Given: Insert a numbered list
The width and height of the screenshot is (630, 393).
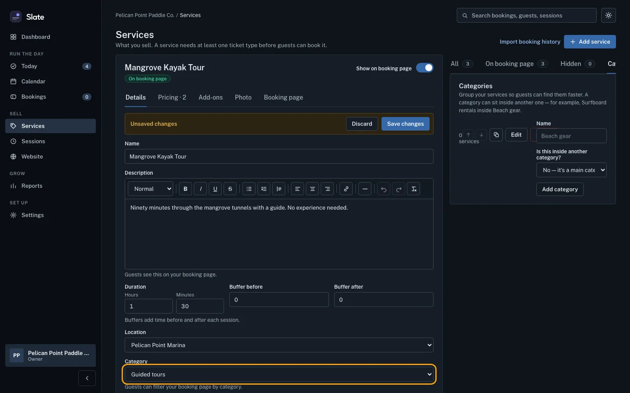Looking at the screenshot, I should [264, 189].
